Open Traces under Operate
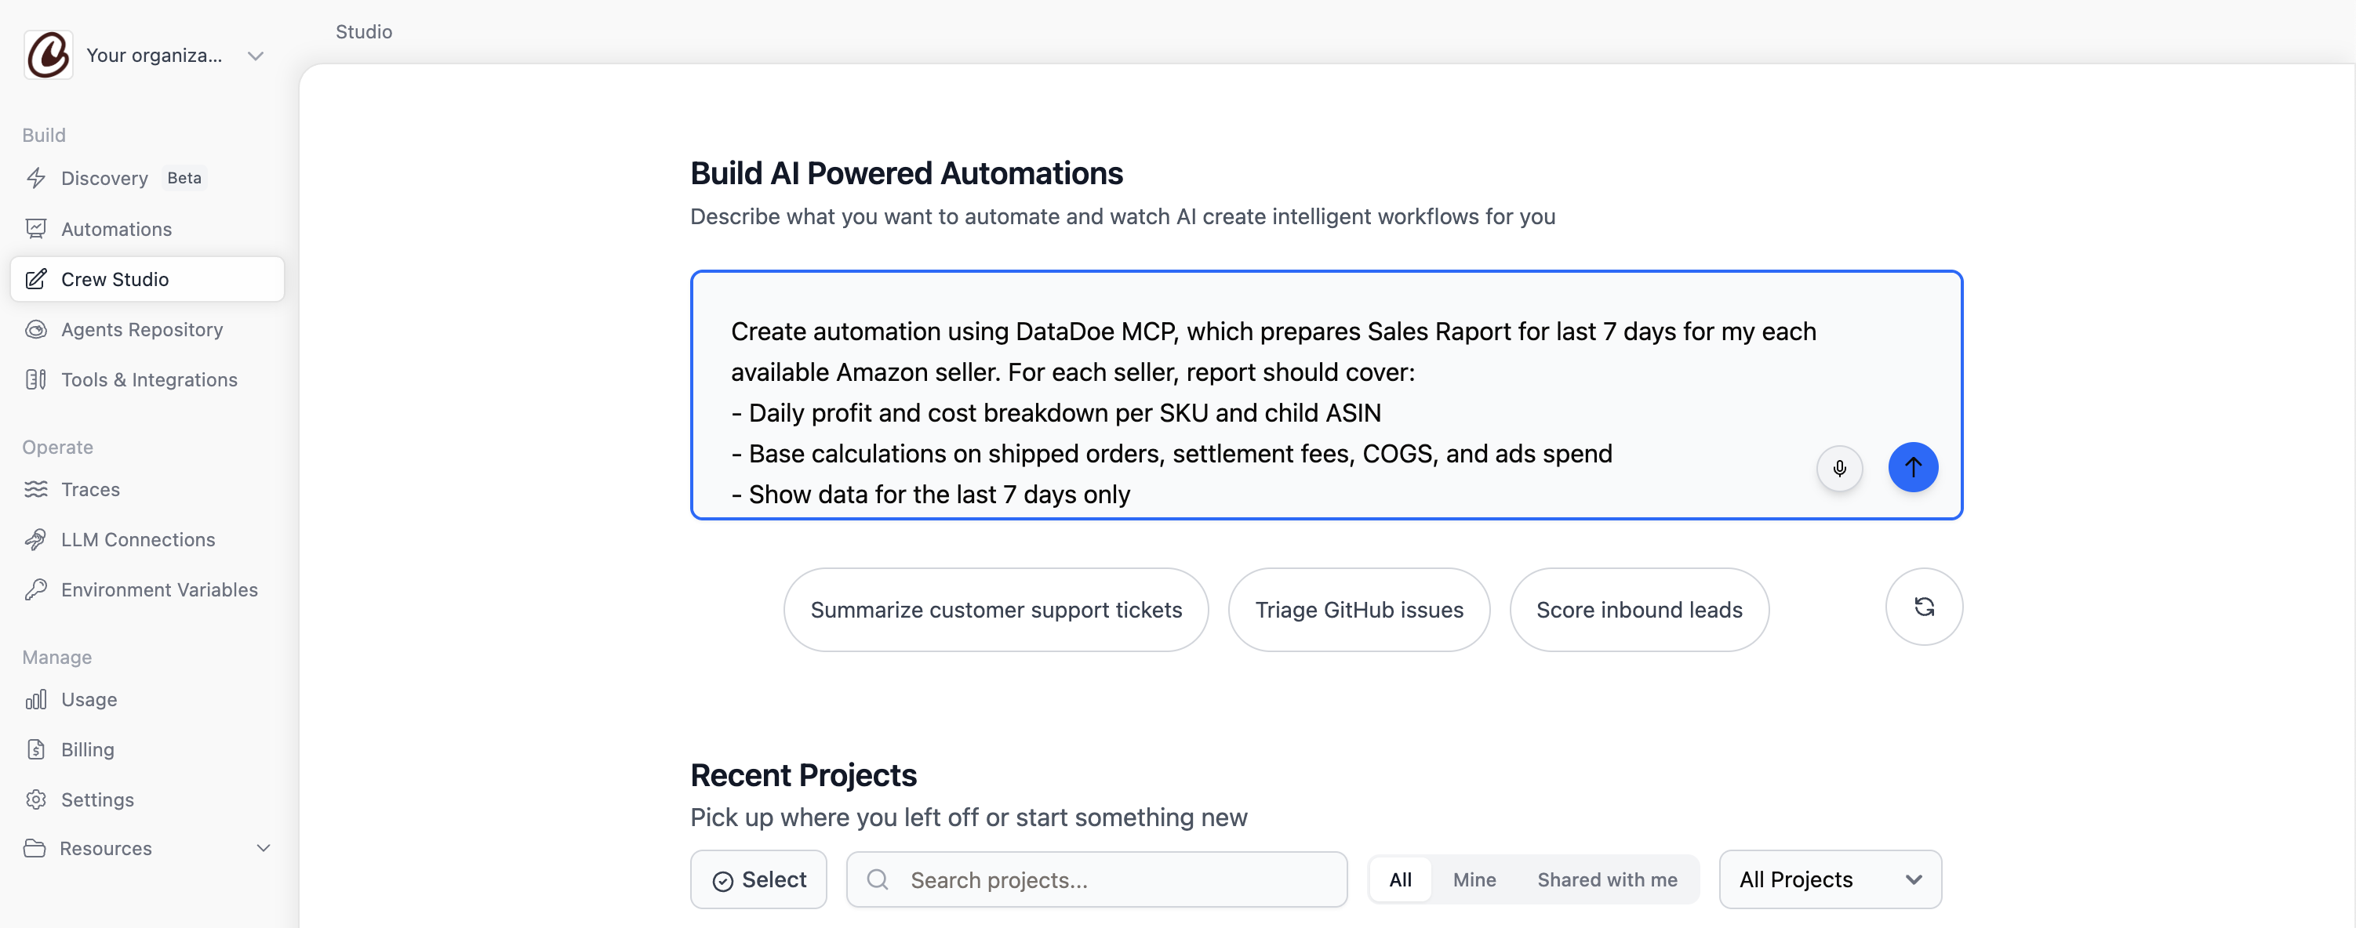Image resolution: width=2356 pixels, height=928 pixels. (147, 489)
